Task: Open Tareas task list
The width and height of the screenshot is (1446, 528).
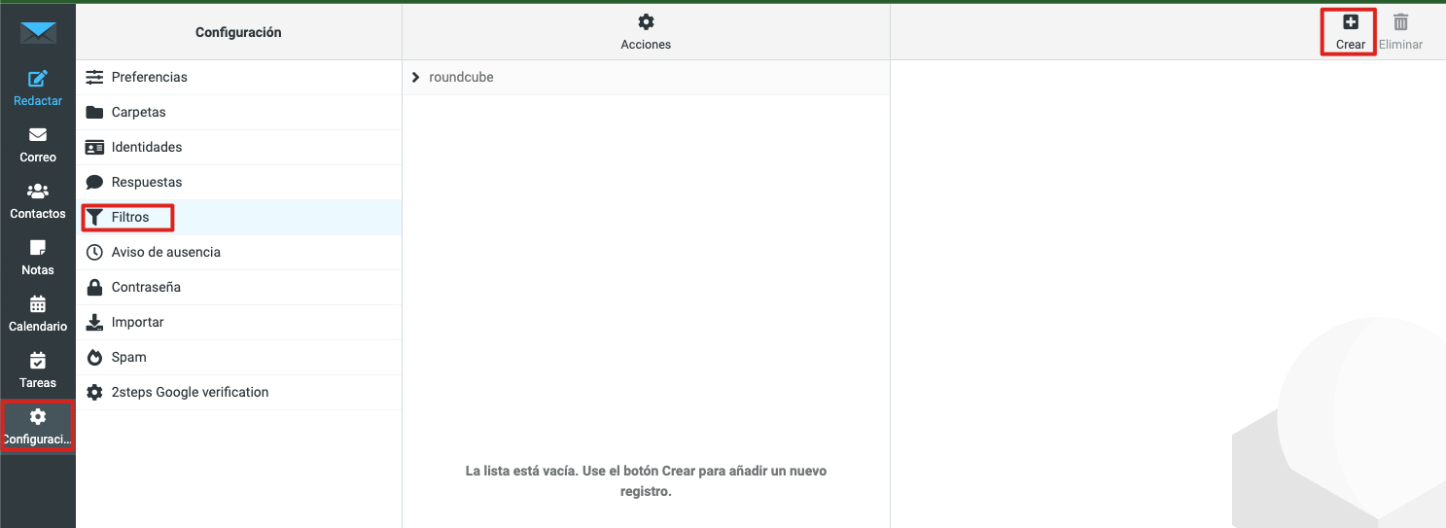Action: [38, 370]
